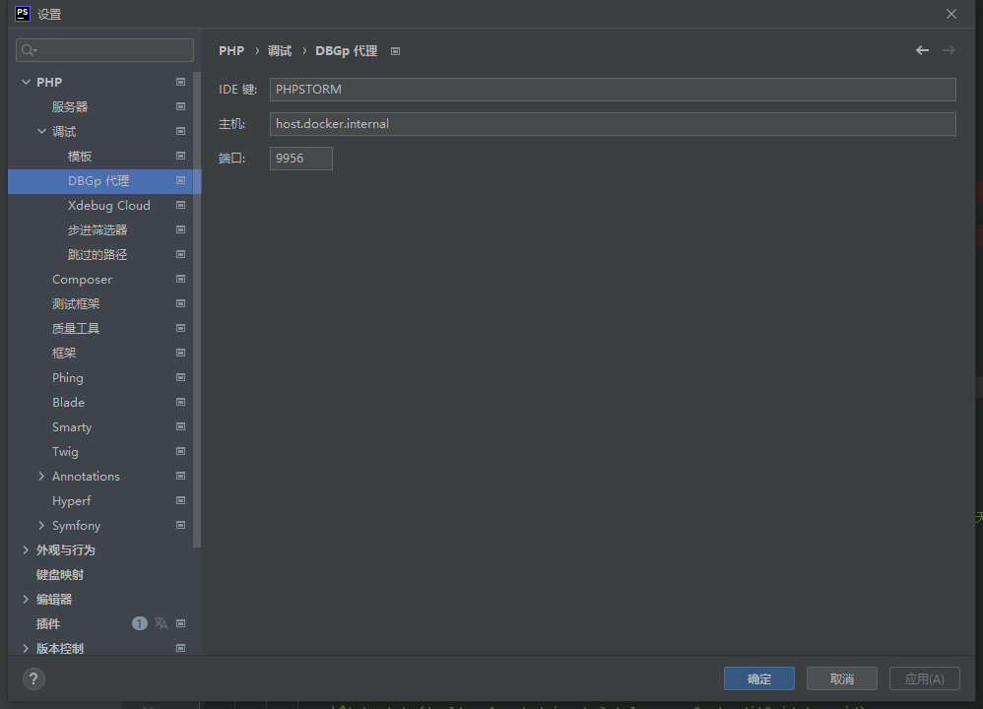Focus the settings search box
Viewport: 983px width, 709px height.
104,50
